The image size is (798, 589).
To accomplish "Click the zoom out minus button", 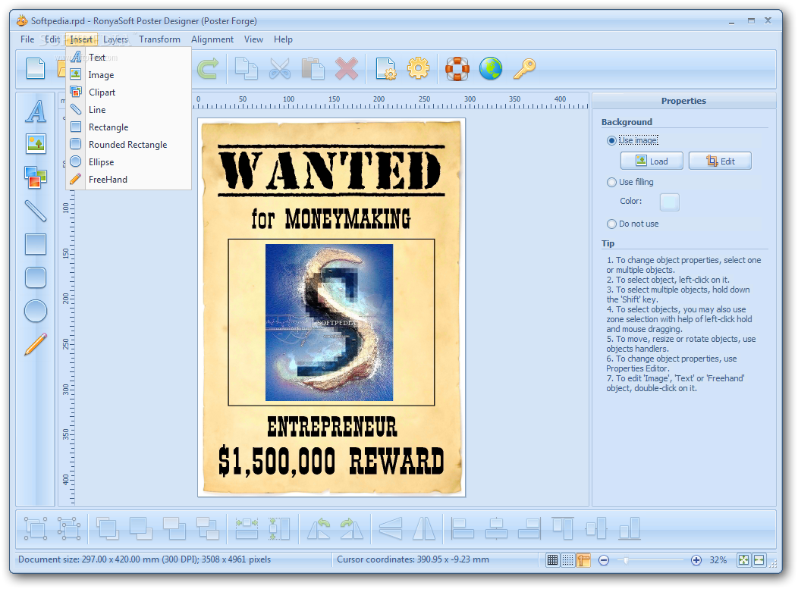I will point(604,560).
